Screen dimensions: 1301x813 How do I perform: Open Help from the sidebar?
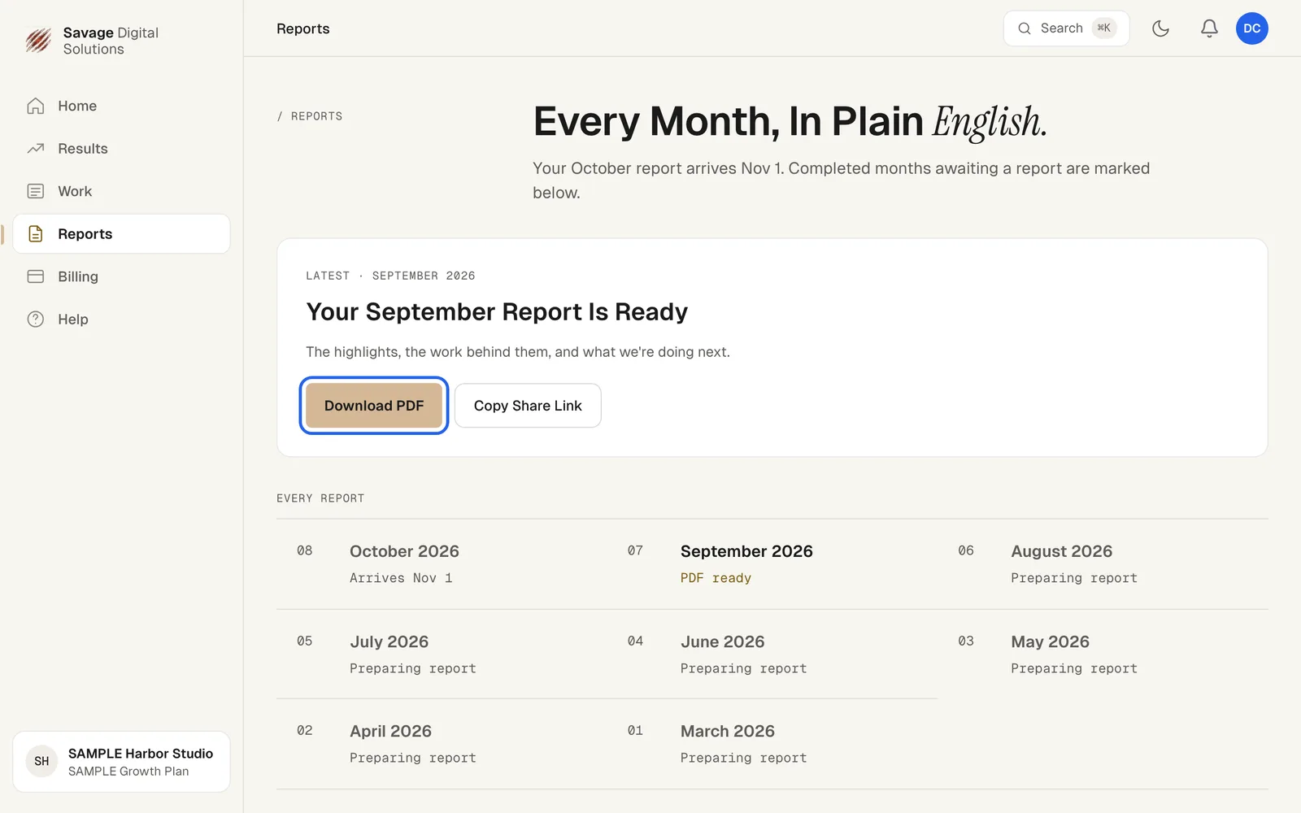point(122,320)
